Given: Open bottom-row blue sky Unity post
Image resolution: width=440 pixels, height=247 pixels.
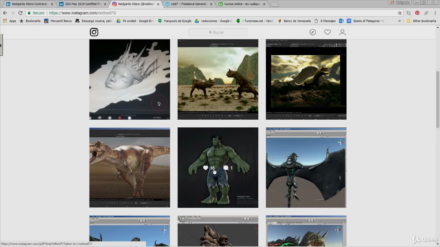Looking at the screenshot, I should pyautogui.click(x=130, y=231).
